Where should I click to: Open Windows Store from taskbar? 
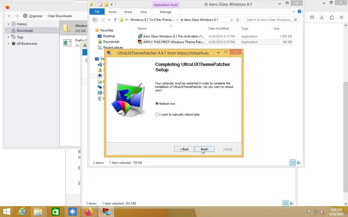point(55,212)
